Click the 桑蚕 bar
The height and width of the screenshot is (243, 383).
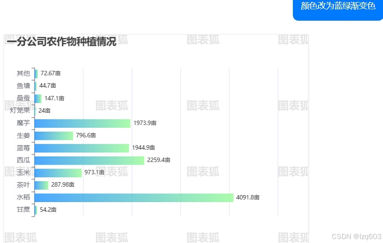tap(38, 99)
